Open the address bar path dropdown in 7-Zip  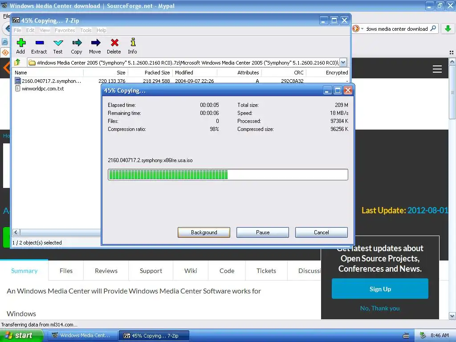click(343, 62)
